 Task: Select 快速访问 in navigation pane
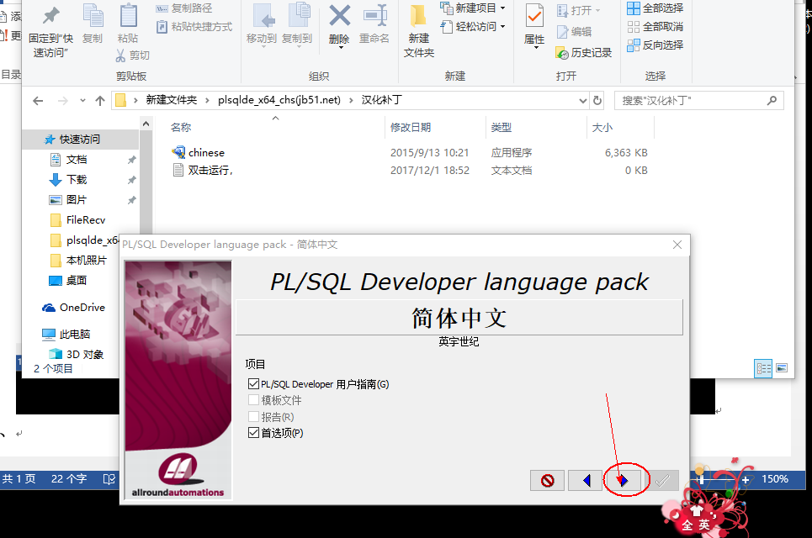pos(80,140)
